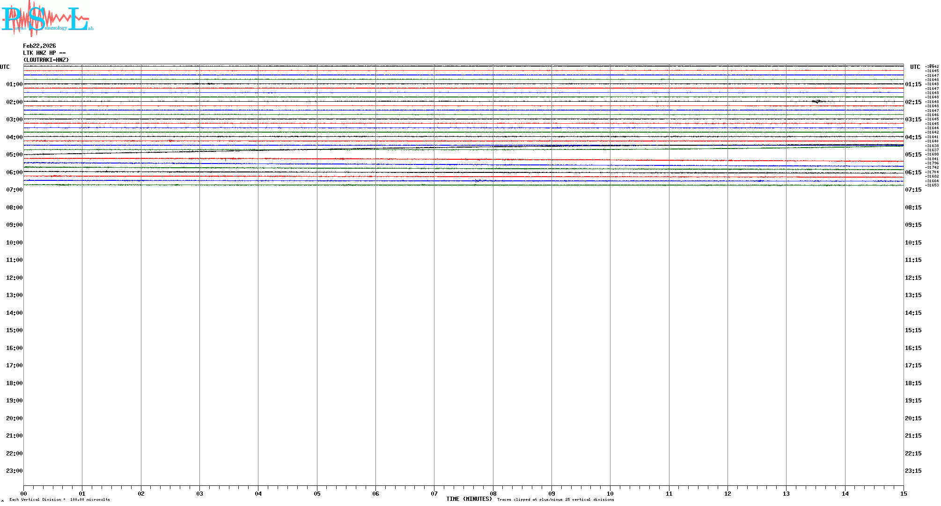The width and height of the screenshot is (941, 506).
Task: Click the 18:15 label on right axis
Action: 913,383
